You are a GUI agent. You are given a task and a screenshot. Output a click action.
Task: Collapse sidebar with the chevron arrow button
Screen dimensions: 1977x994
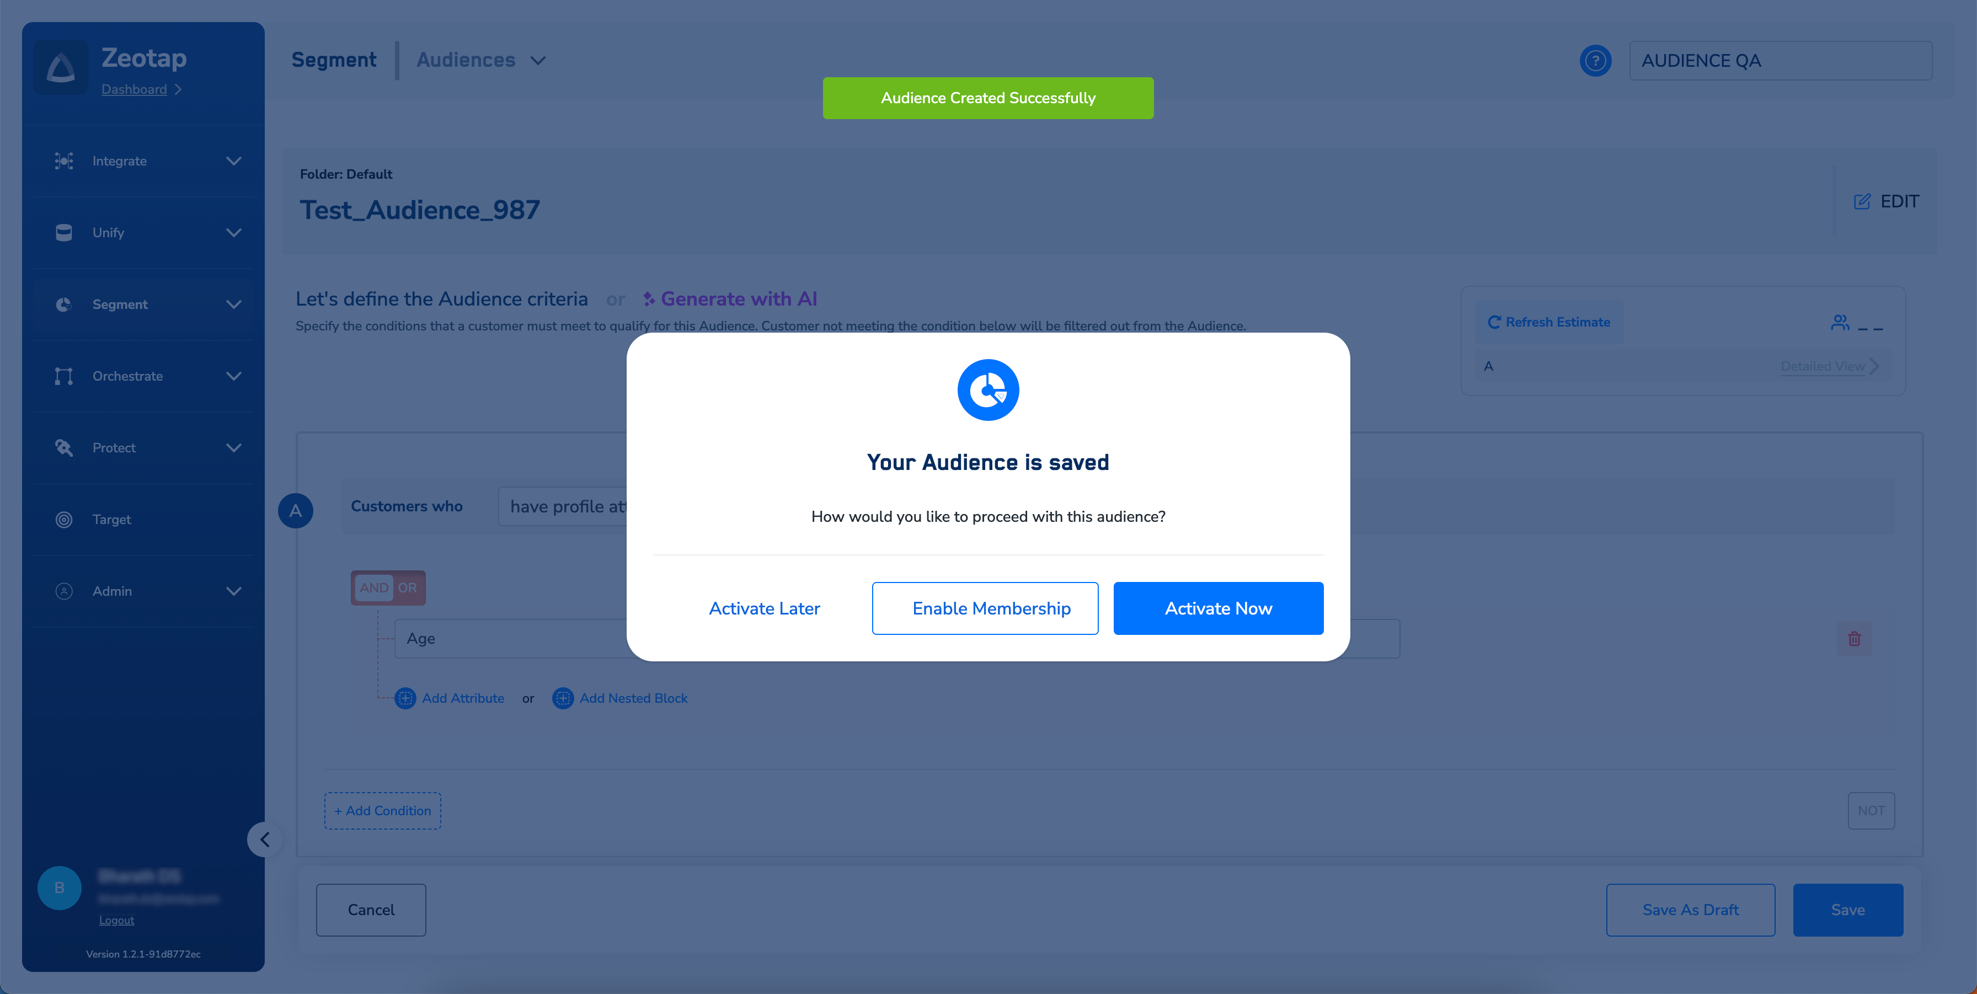(265, 839)
